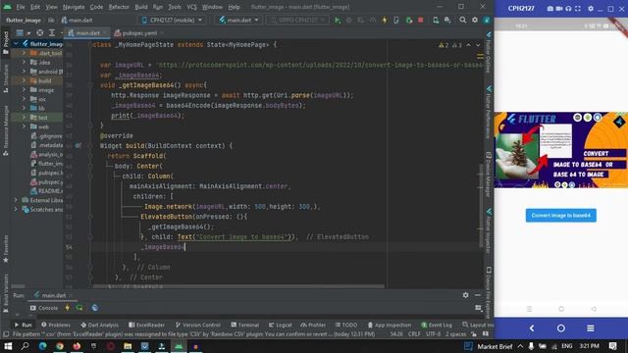Open Version Control tool window button
The height and width of the screenshot is (353, 628).
point(198,325)
